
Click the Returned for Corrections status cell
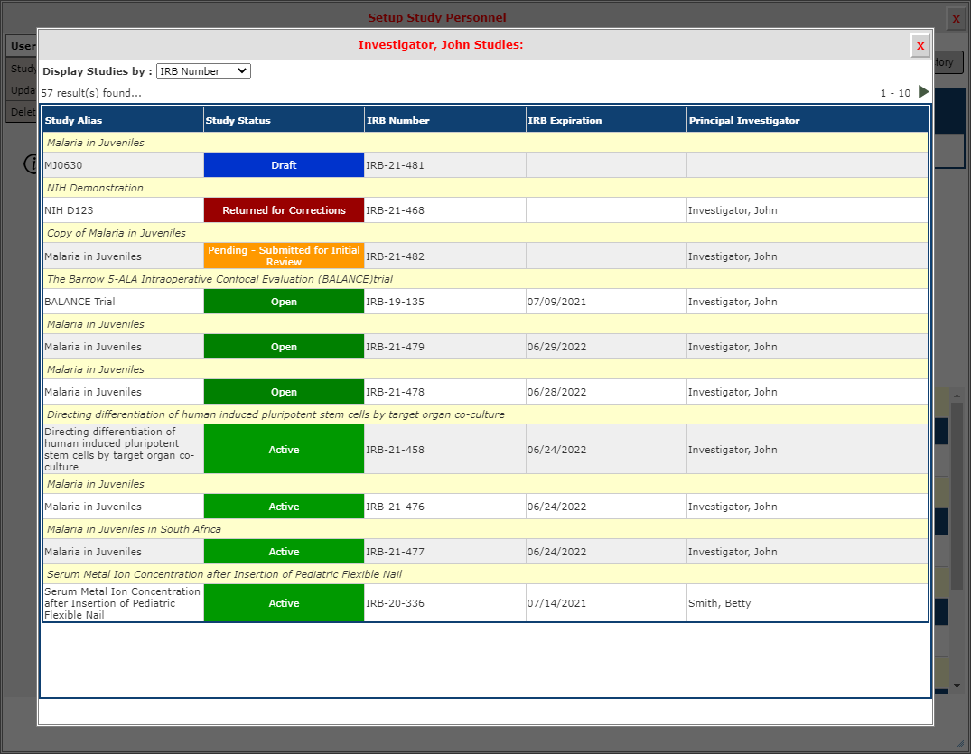coord(284,210)
